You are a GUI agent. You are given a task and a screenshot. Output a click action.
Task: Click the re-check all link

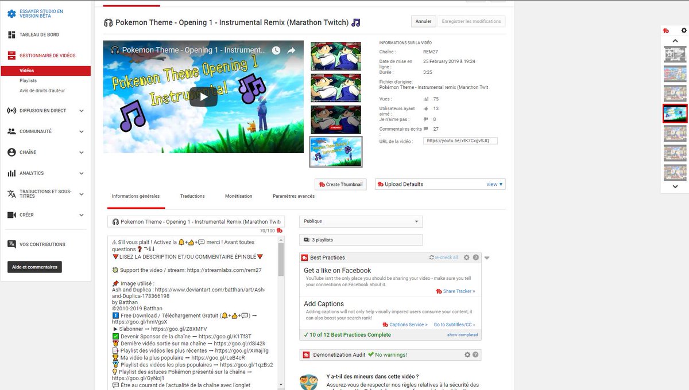[x=444, y=258]
